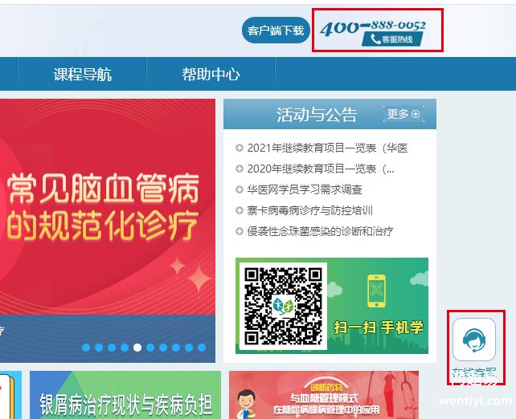The height and width of the screenshot is (419, 516).
Task: Open 寨卡病毒病诊疗与防控培训 announcement link
Action: coord(309,210)
